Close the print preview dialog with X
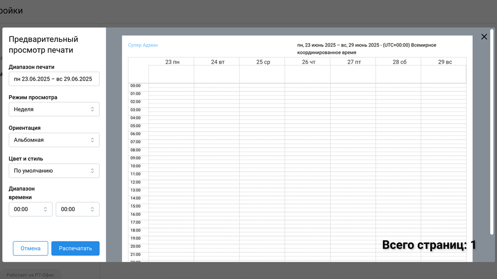 click(484, 37)
